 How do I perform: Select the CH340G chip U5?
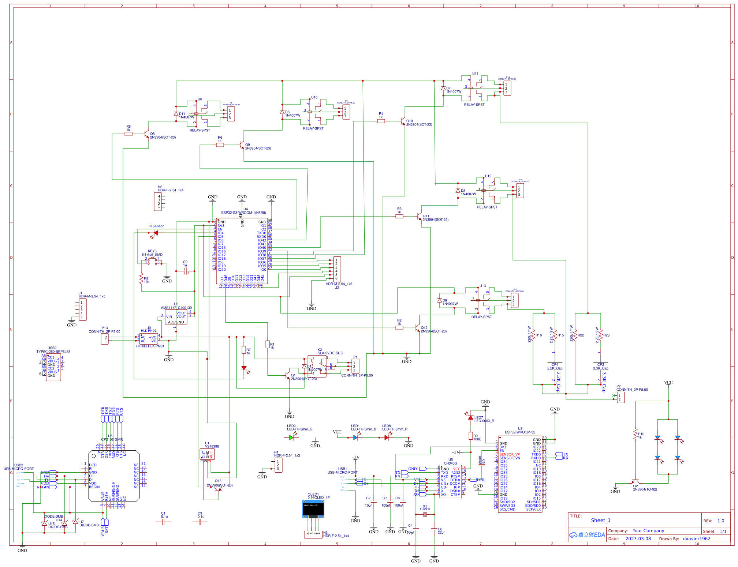tap(450, 479)
